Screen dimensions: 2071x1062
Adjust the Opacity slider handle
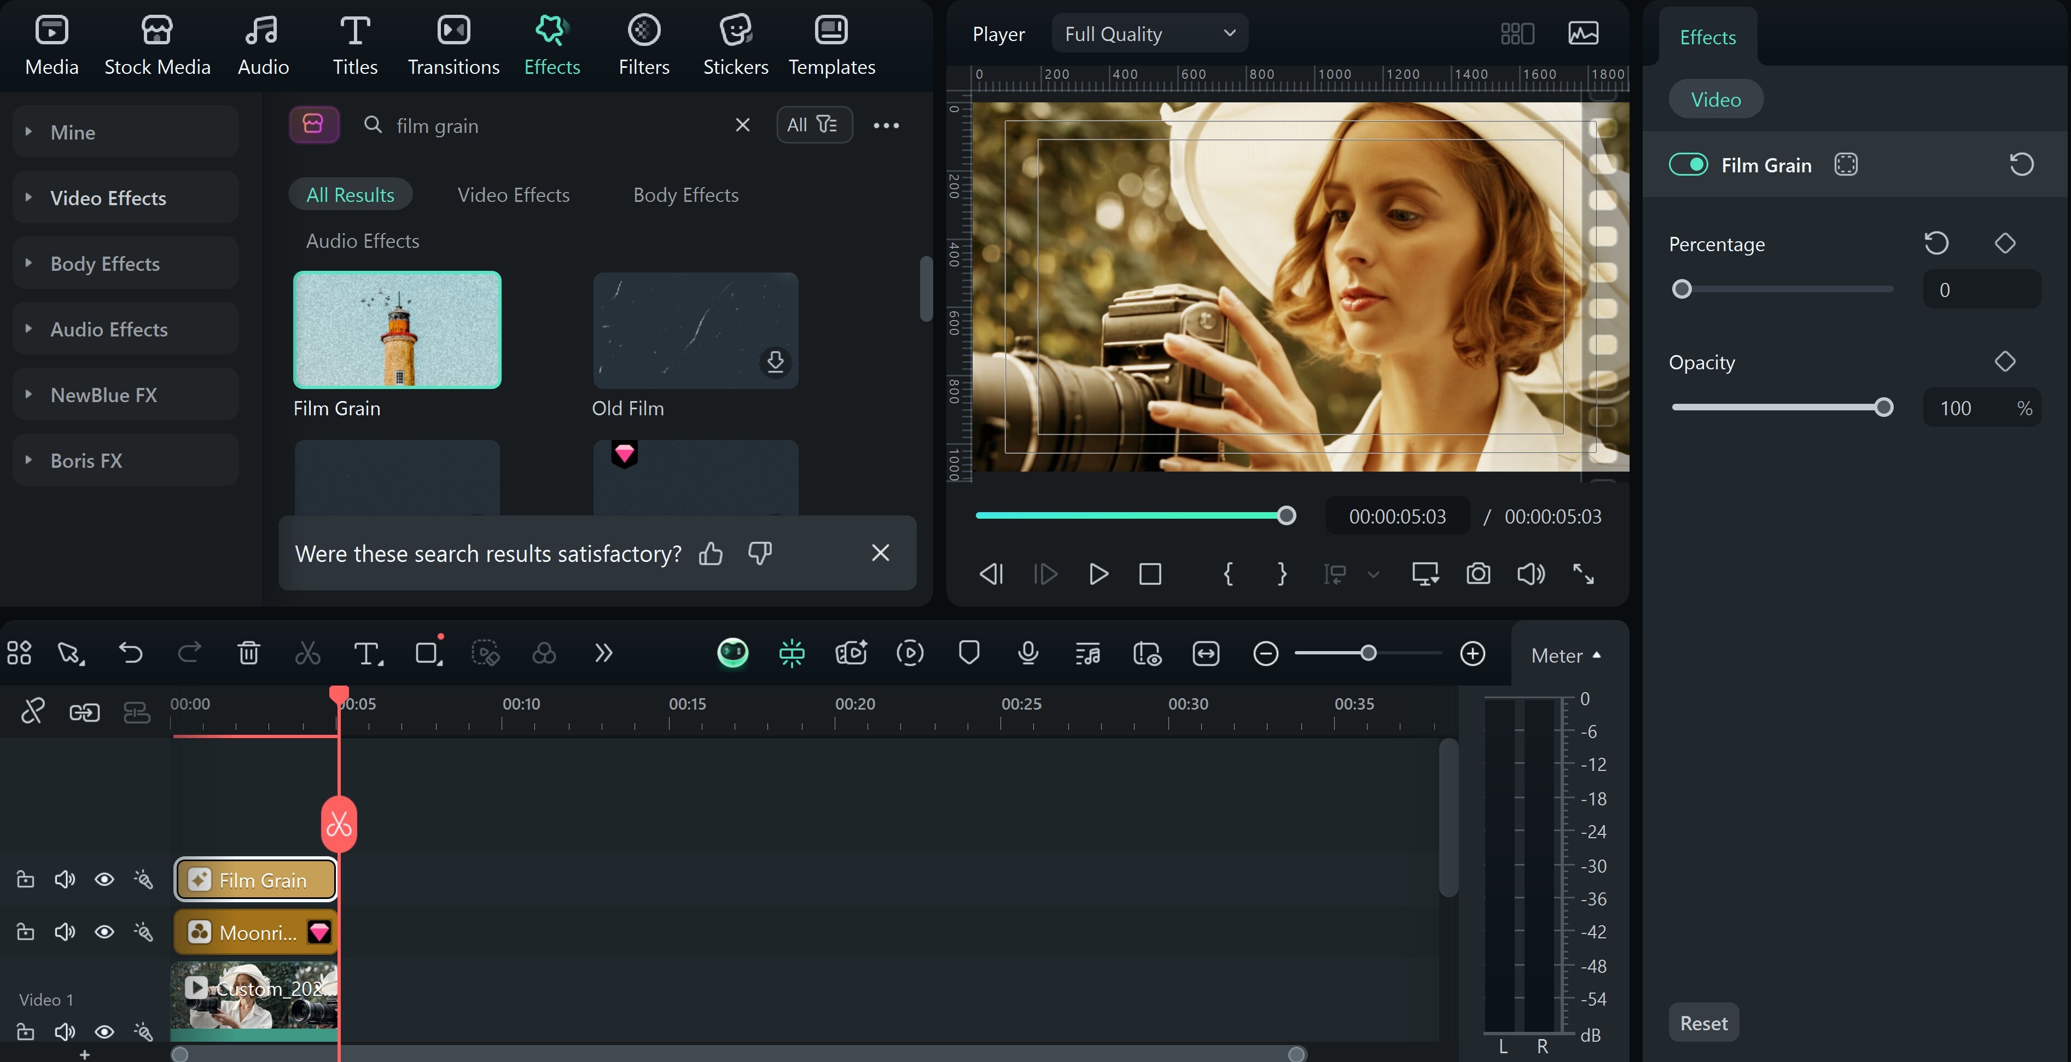(x=1883, y=407)
